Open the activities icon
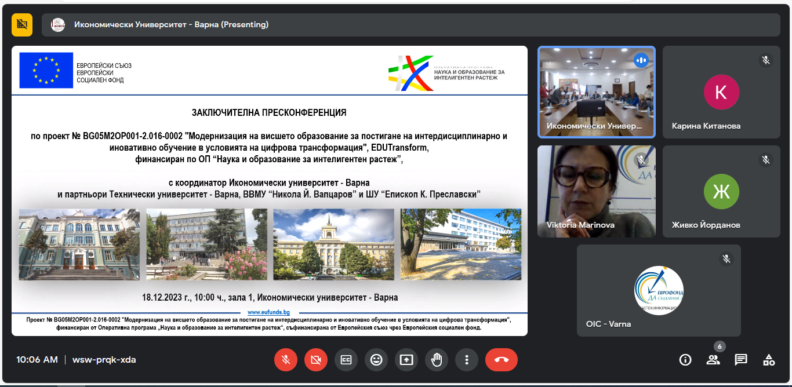The height and width of the screenshot is (387, 792). (x=769, y=360)
